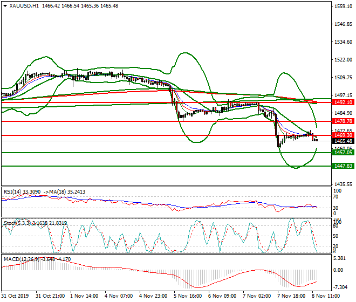Click the XAUUSD,H1 symbol title text
The height and width of the screenshot is (302, 356).
(x=24, y=6)
